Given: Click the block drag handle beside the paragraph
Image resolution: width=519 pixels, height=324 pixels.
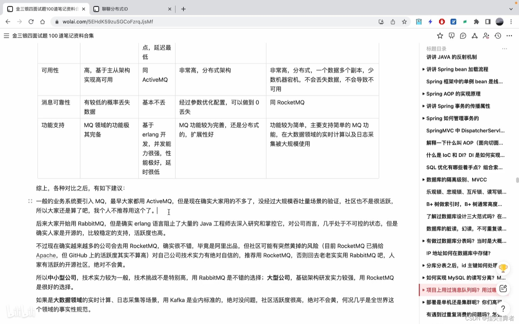Looking at the screenshot, I should point(30,201).
